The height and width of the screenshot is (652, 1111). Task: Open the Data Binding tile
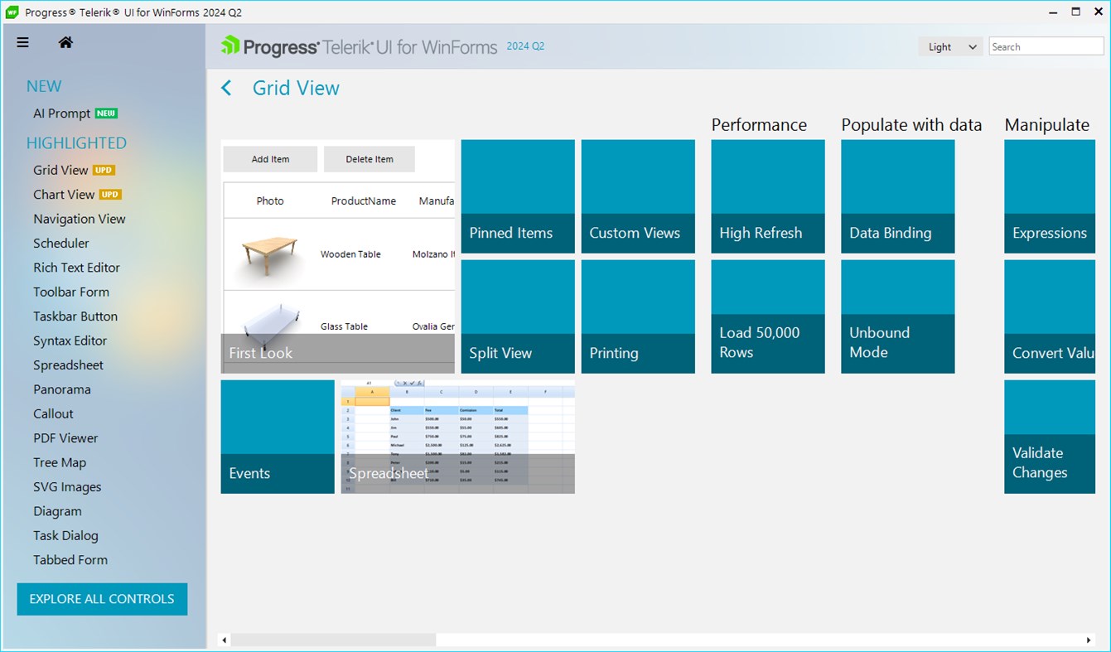coord(898,196)
